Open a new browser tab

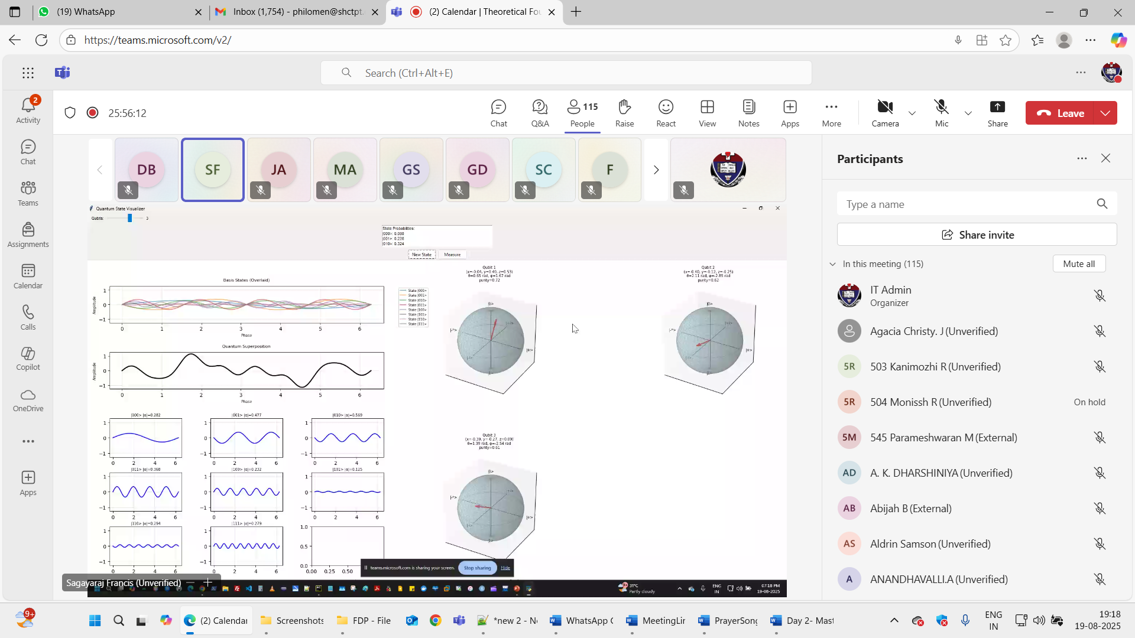576,12
